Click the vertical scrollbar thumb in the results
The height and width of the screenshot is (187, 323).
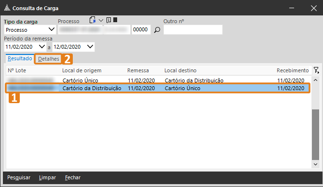[315, 134]
